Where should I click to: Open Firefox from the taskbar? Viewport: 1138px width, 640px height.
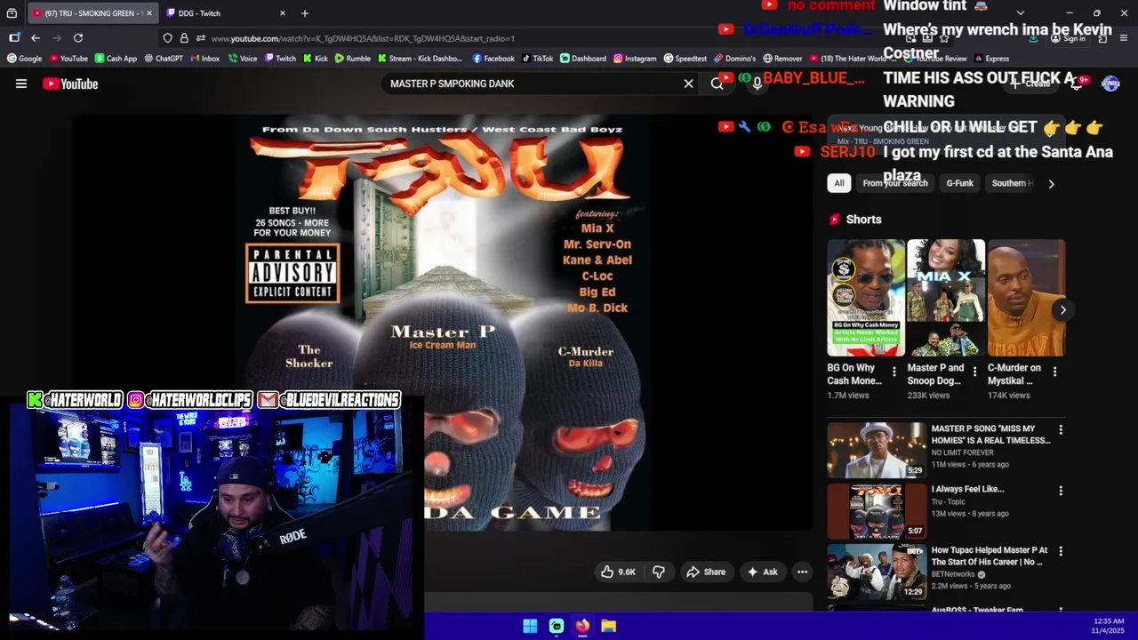pos(582,626)
